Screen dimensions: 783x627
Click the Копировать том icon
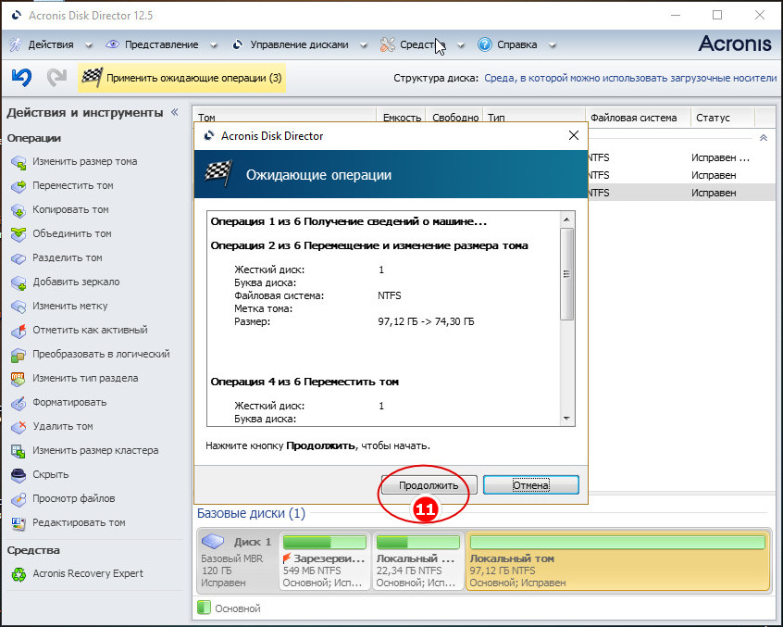[19, 210]
